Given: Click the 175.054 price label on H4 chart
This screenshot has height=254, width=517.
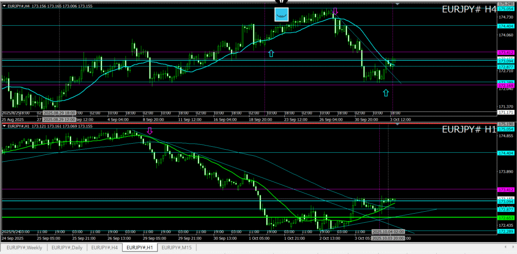Looking at the screenshot, I should (x=505, y=9).
